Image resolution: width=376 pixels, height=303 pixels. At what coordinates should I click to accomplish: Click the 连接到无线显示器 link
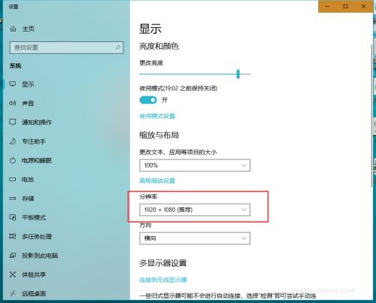[x=163, y=280]
